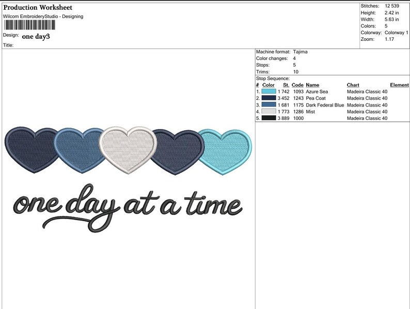Click the 'Azure Sea' thread name
The width and height of the screenshot is (410, 309).
pyautogui.click(x=317, y=91)
